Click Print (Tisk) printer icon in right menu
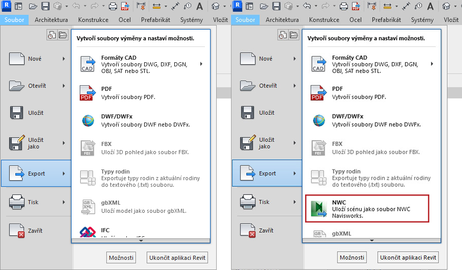The height and width of the screenshot is (270, 462). click(249, 202)
